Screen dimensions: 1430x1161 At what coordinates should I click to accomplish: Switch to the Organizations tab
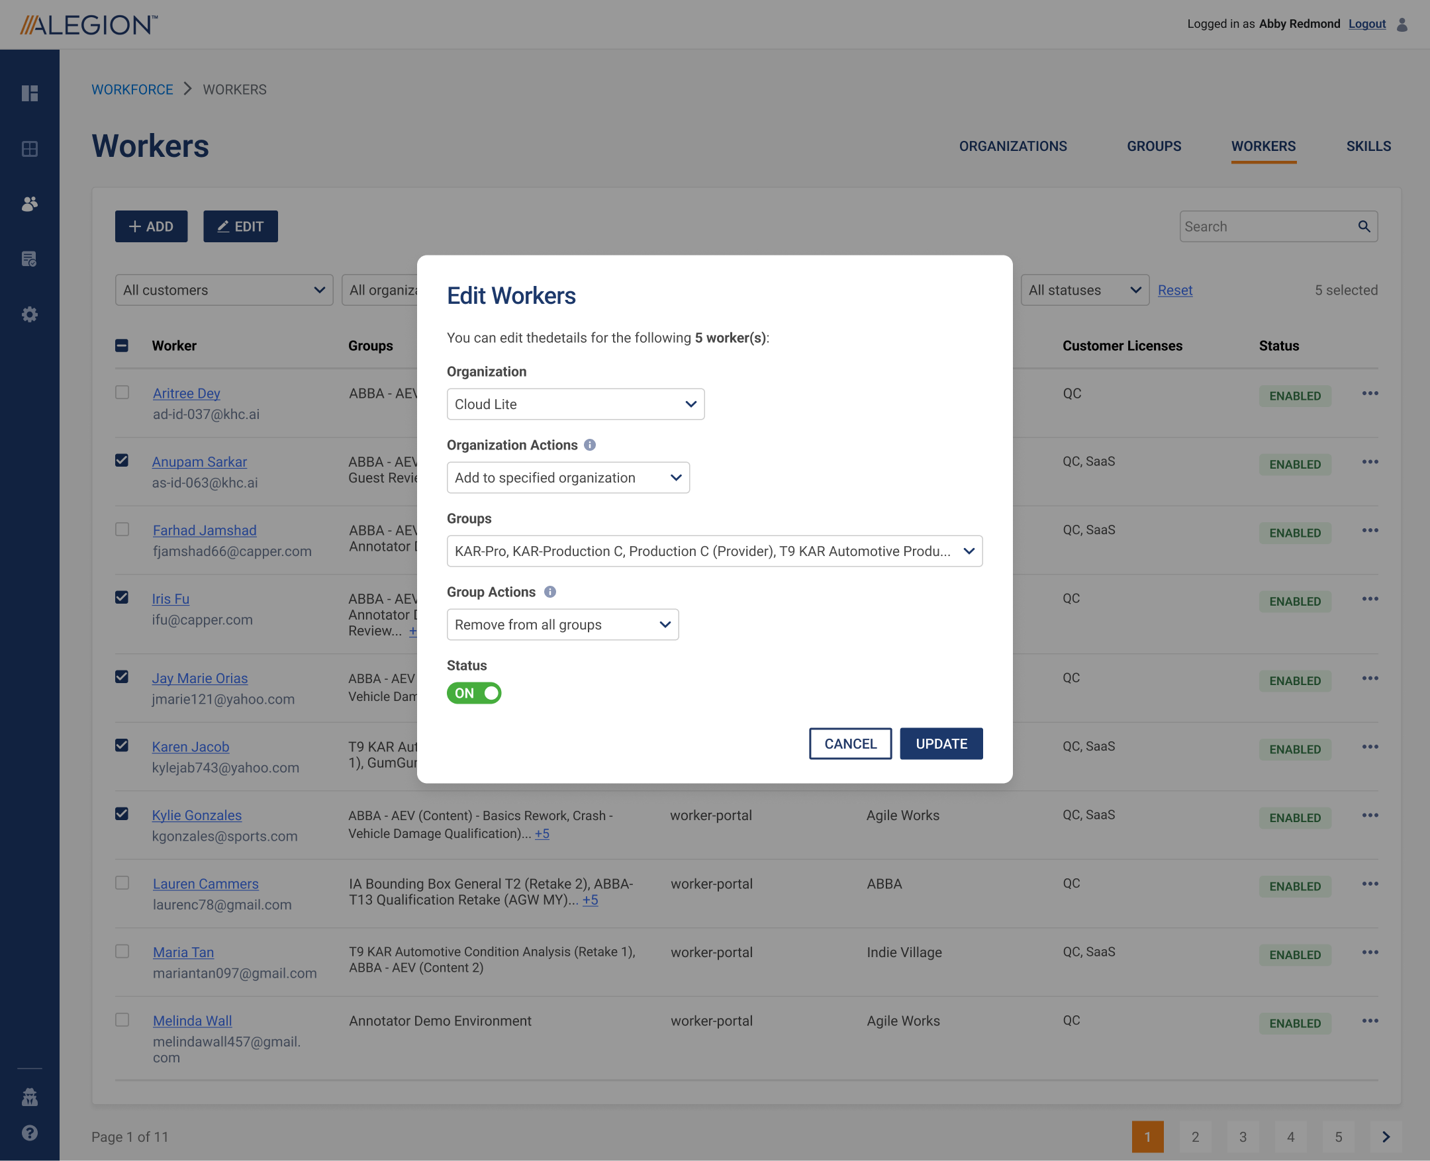coord(1013,146)
